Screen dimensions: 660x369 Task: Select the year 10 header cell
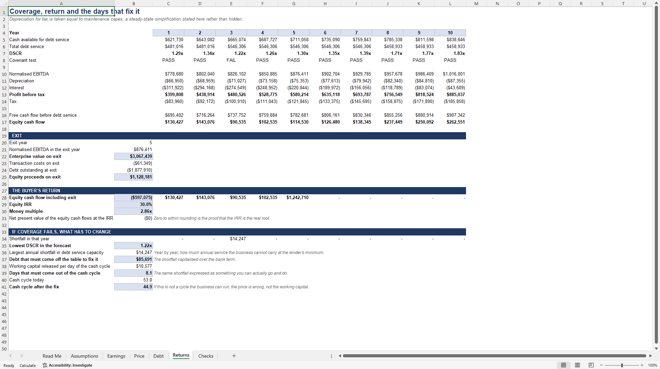click(450, 33)
